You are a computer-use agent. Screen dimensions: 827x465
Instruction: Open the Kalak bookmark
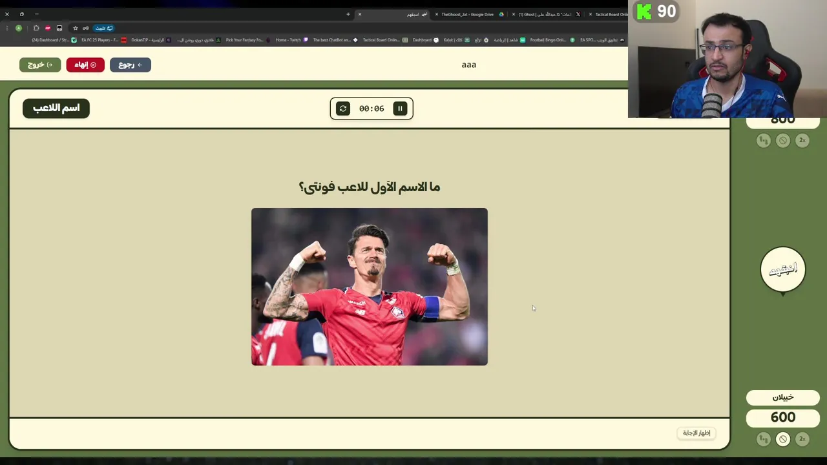(457, 40)
